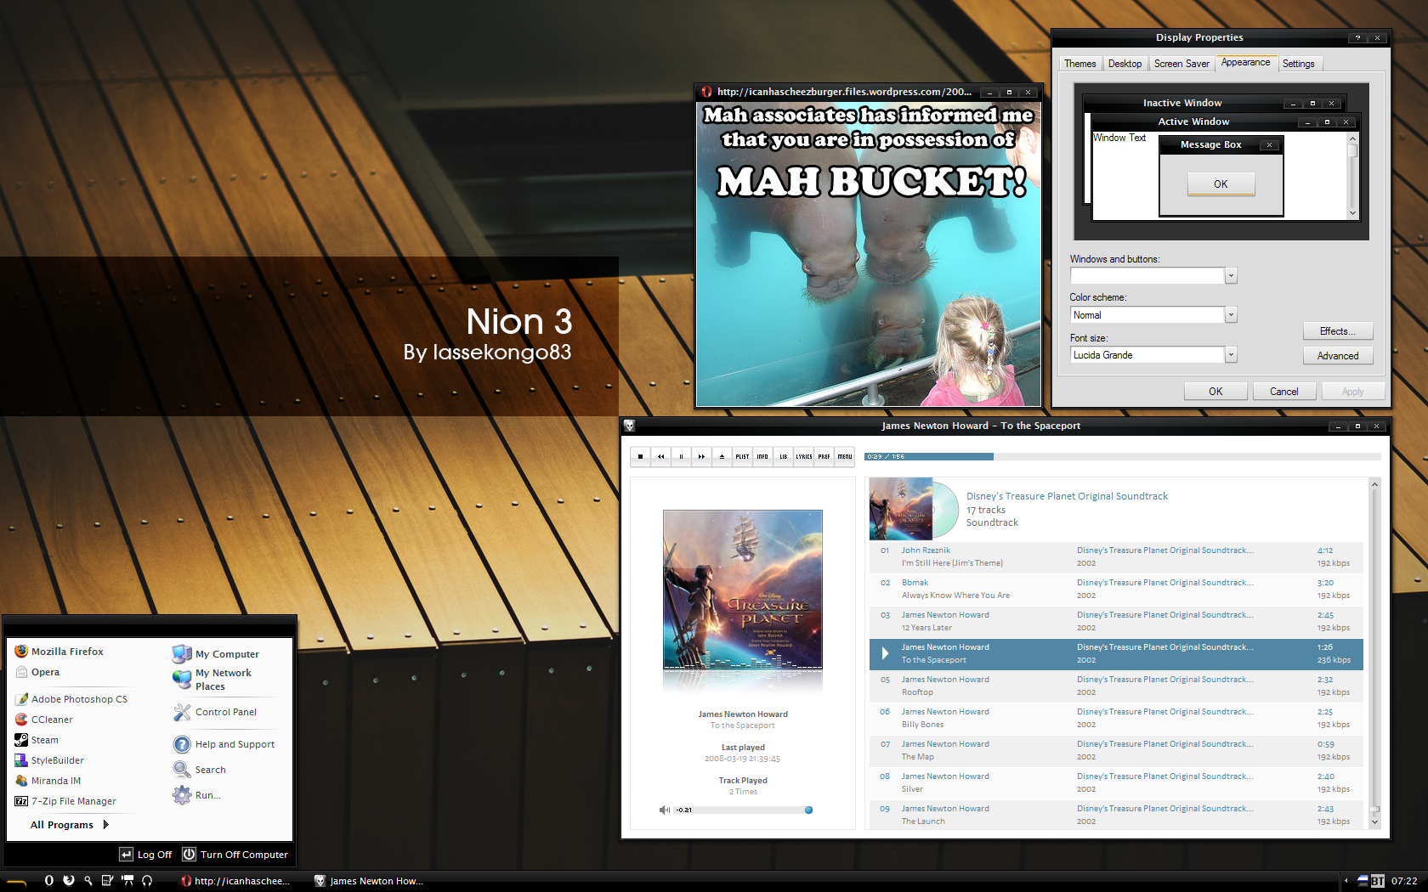
Task: Show the LYRICS panel
Action: coord(803,456)
